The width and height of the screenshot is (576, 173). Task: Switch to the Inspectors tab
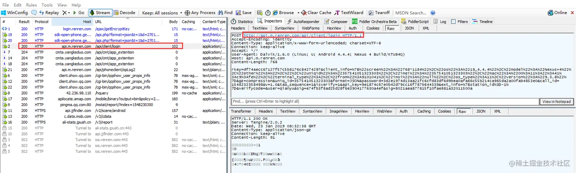[x=270, y=21]
